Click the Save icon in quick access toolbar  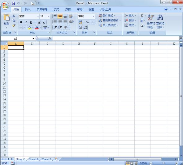tap(14, 3)
